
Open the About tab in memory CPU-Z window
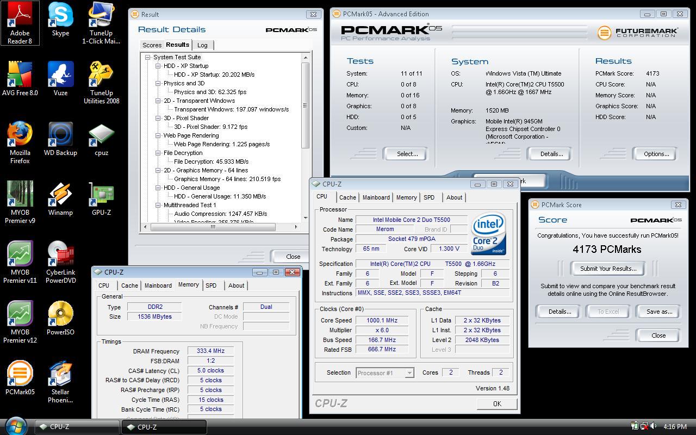(x=236, y=285)
